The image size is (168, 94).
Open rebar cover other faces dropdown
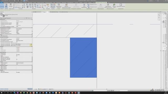tap(31, 45)
